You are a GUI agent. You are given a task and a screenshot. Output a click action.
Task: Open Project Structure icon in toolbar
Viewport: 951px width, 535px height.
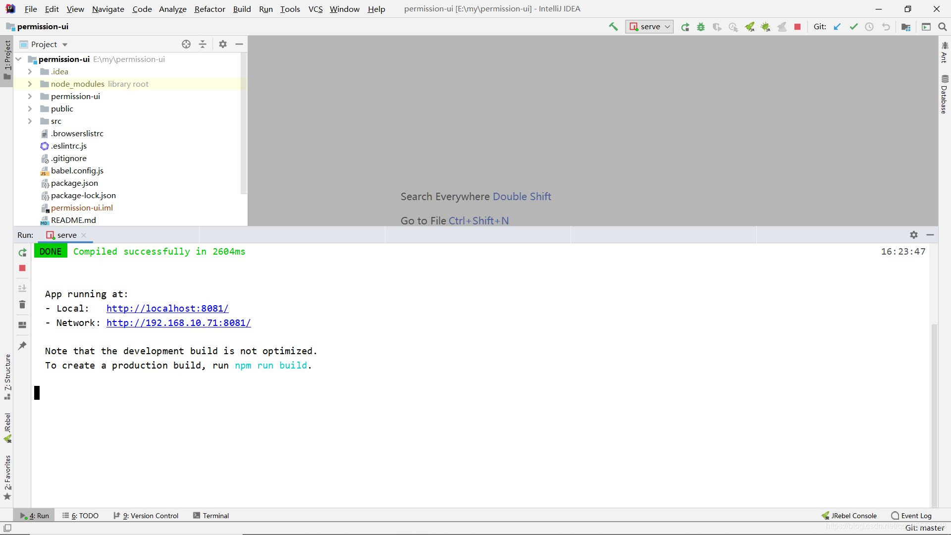click(906, 27)
